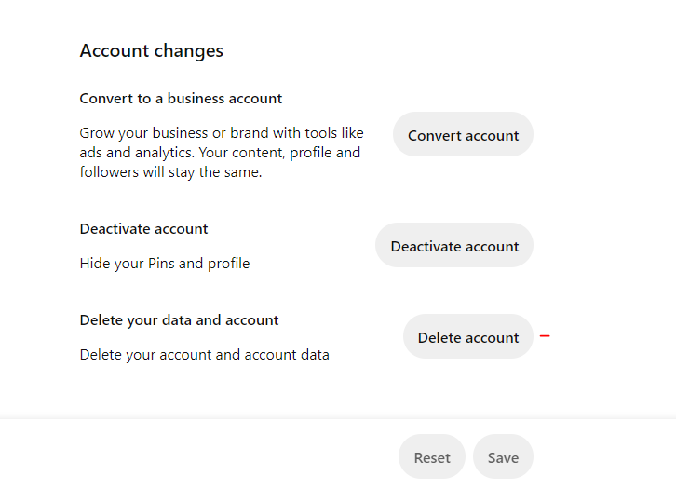
Task: Click the word profile in the convert description
Action: [x=311, y=153]
